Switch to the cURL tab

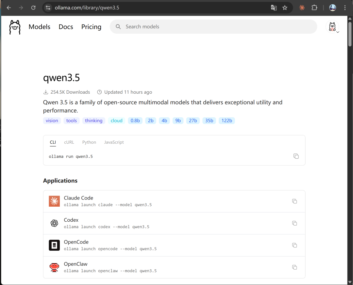click(x=69, y=142)
